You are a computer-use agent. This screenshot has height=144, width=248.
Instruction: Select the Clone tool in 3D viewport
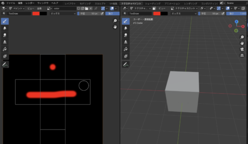click(x=126, y=42)
